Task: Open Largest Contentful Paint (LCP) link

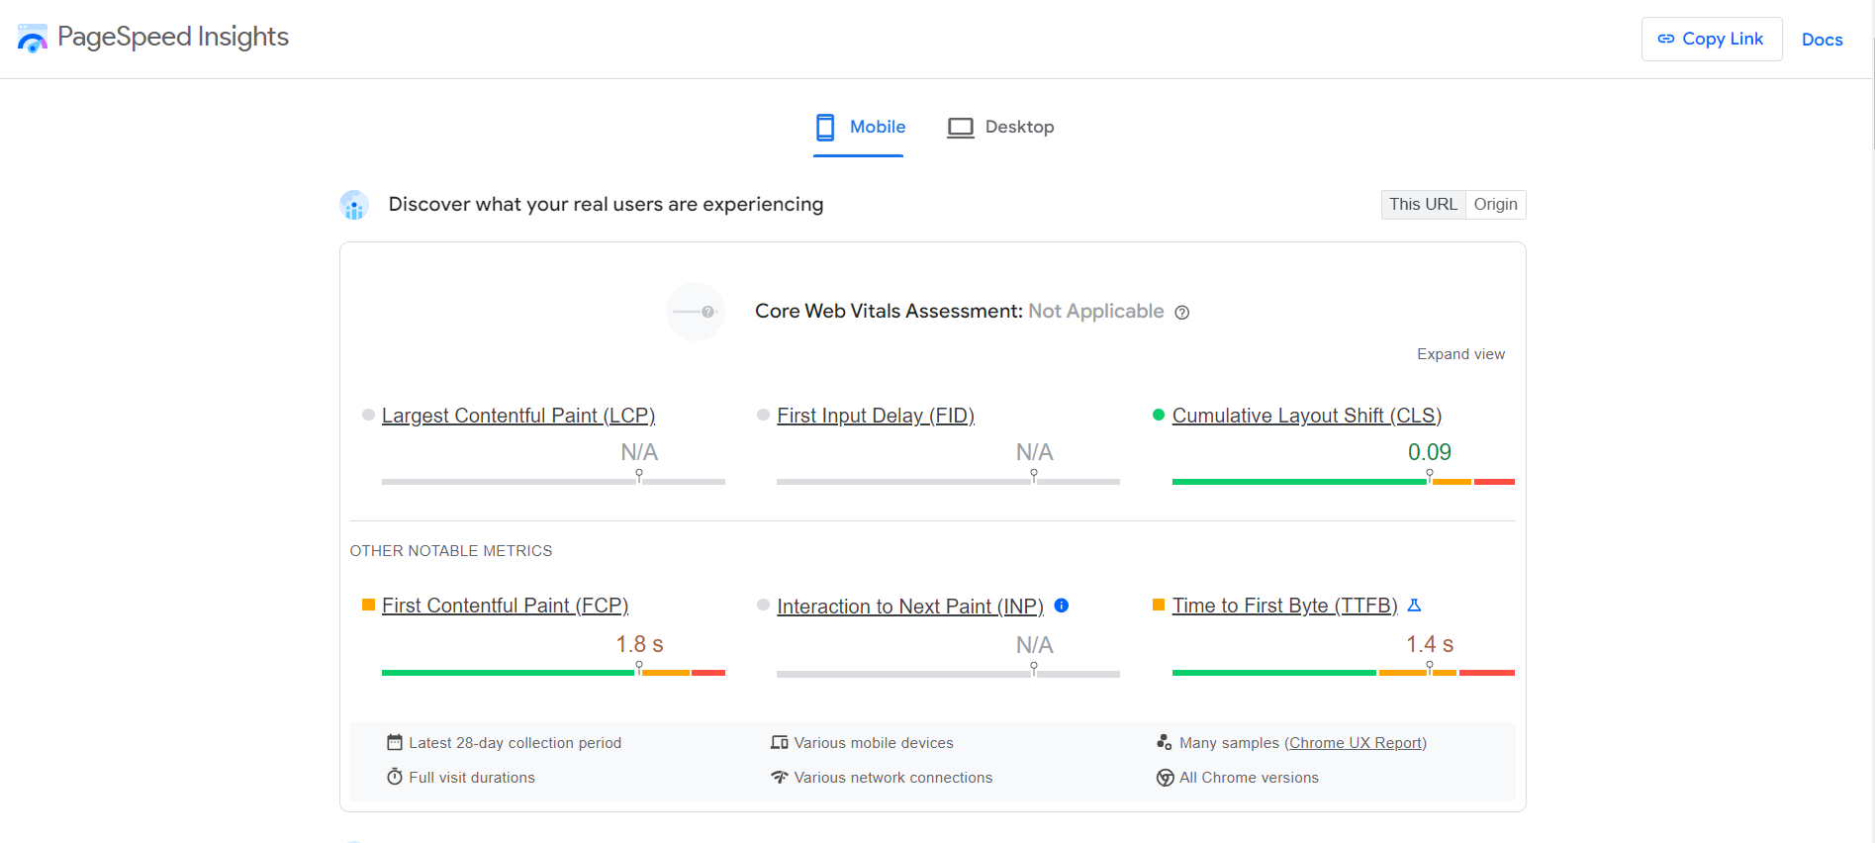Action: coord(517,416)
